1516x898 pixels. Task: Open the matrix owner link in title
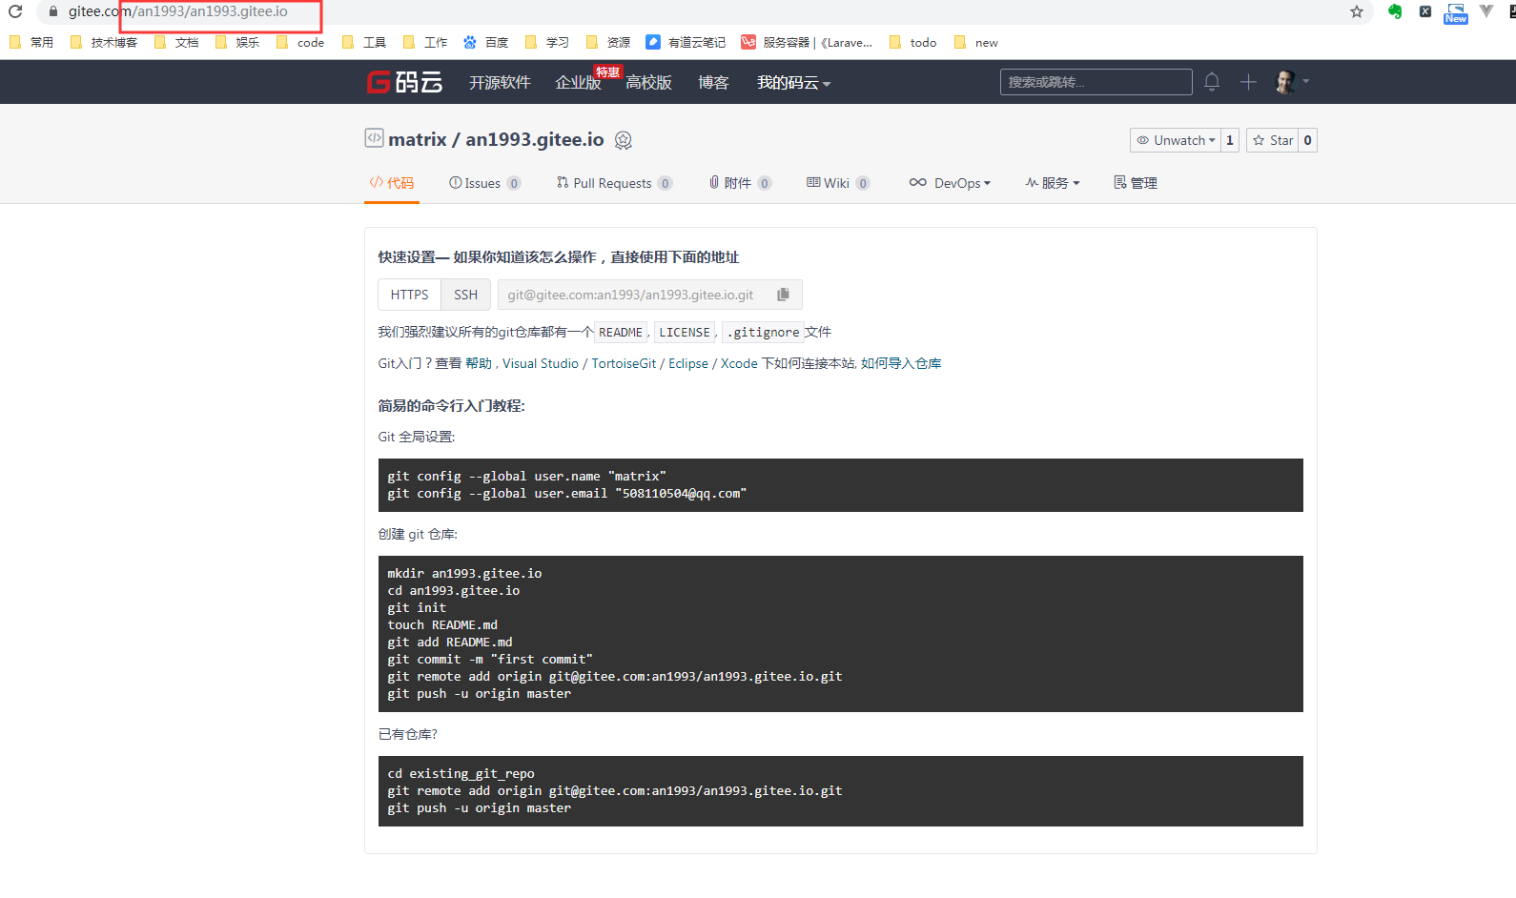pos(418,139)
